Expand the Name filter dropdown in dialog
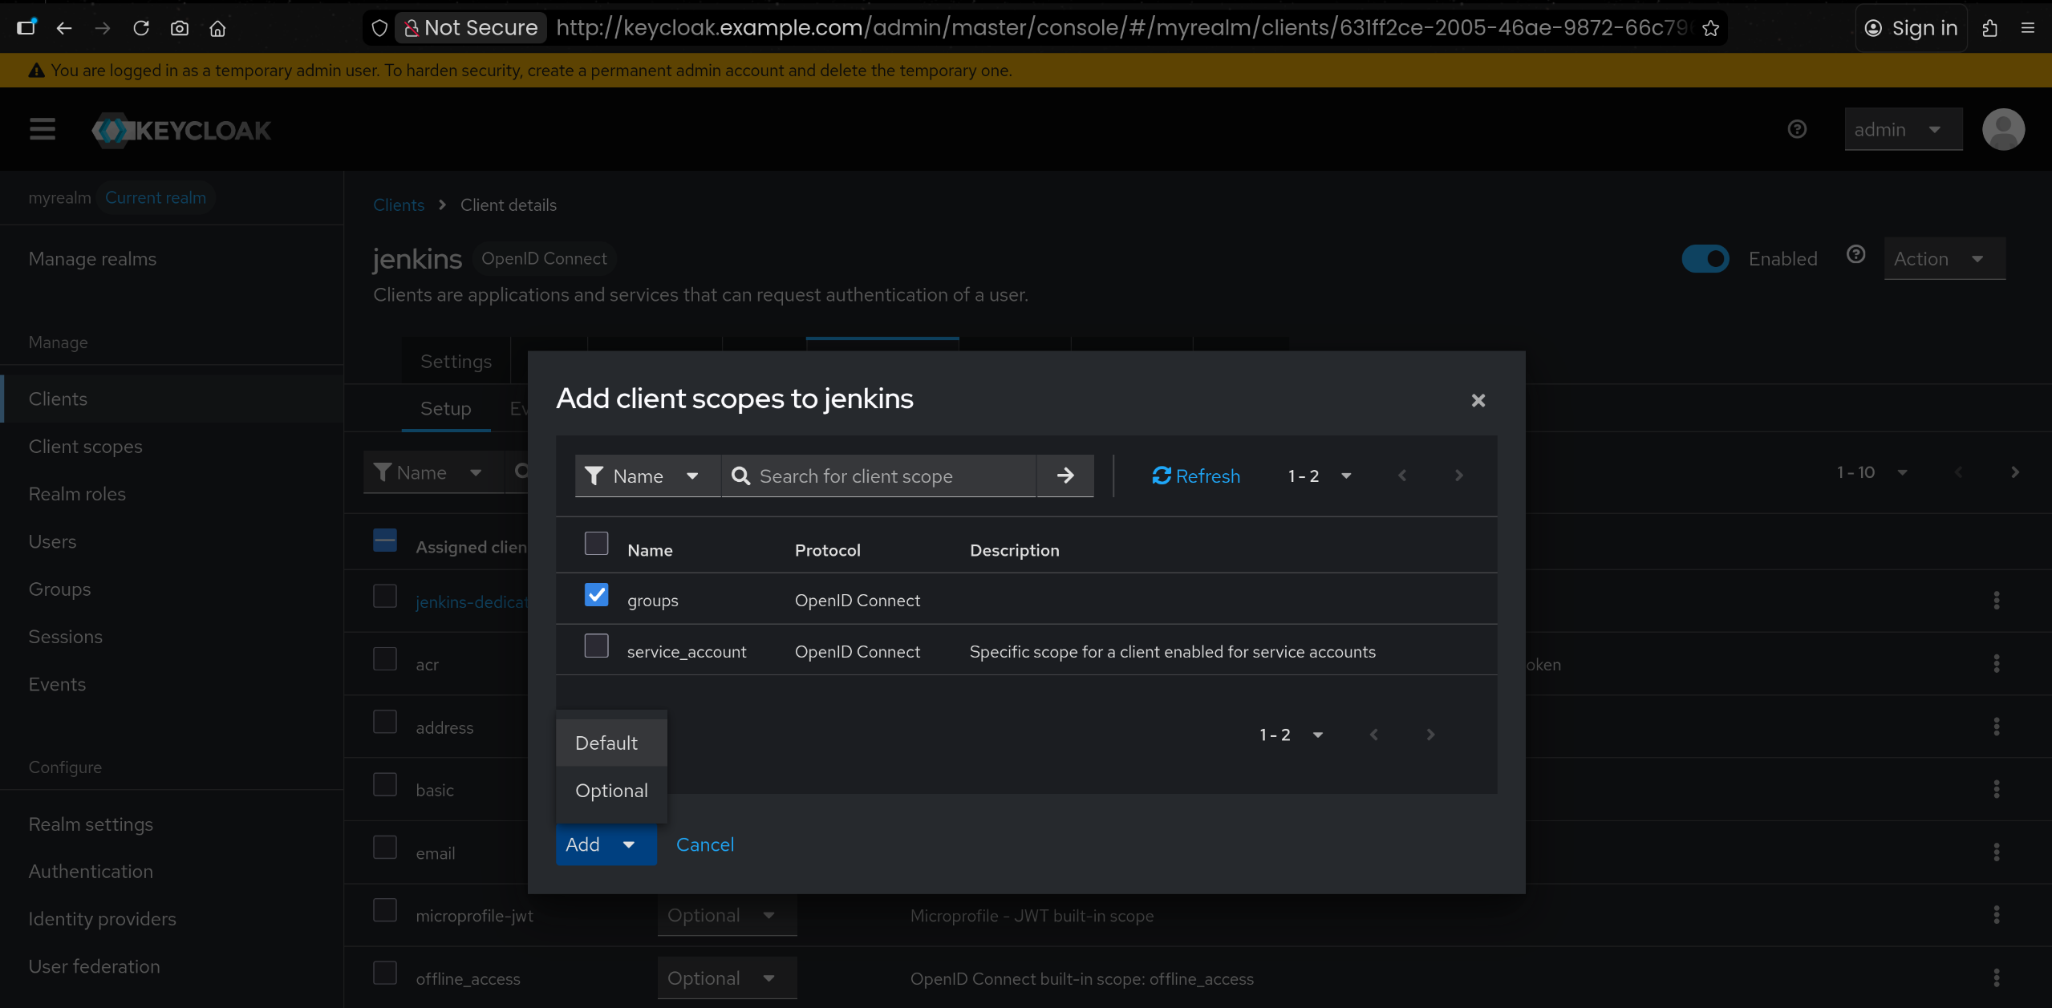Viewport: 2052px width, 1008px height. click(x=647, y=476)
